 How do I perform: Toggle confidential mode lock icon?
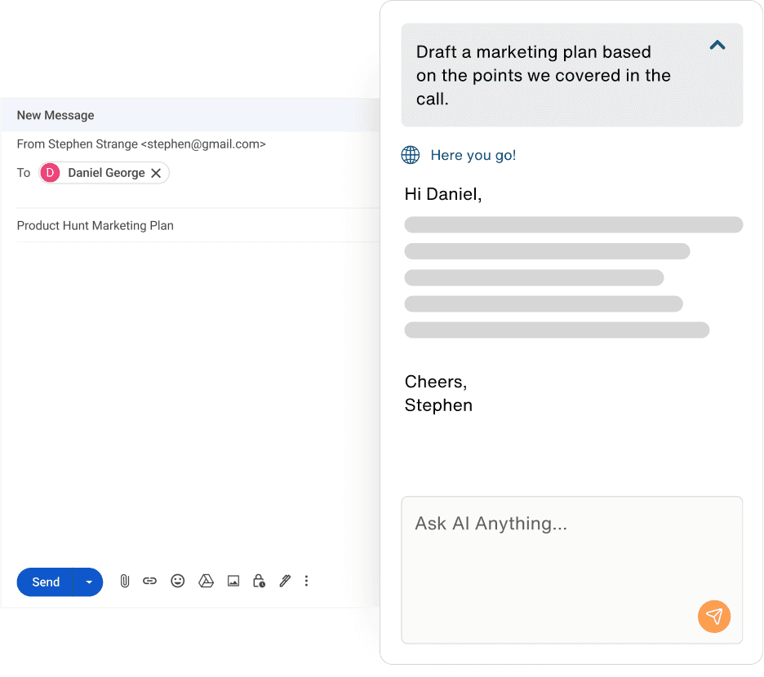(259, 581)
